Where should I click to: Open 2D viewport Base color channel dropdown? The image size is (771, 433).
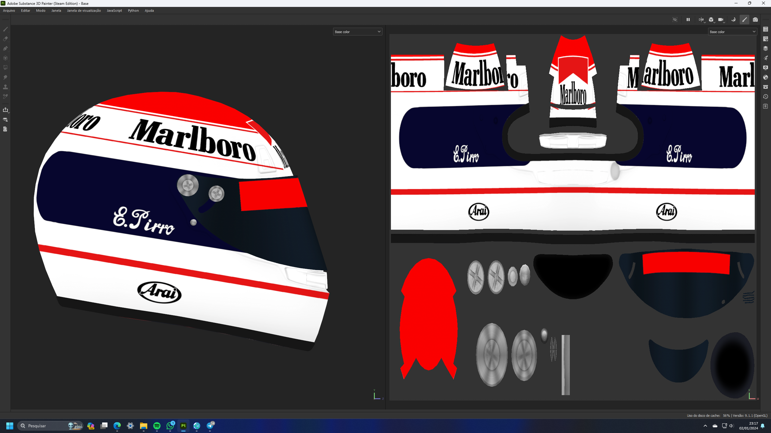[732, 32]
